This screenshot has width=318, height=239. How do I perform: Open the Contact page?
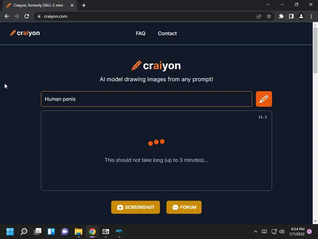167,33
